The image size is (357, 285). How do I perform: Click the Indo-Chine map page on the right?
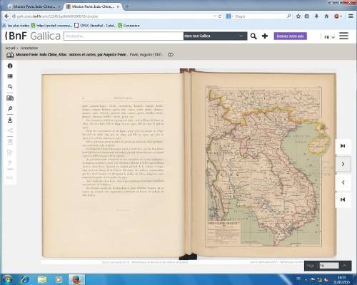point(263,165)
